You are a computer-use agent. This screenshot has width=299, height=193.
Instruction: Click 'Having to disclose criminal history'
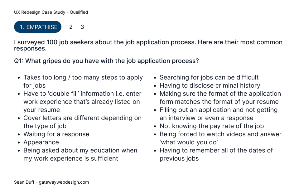click(x=210, y=85)
